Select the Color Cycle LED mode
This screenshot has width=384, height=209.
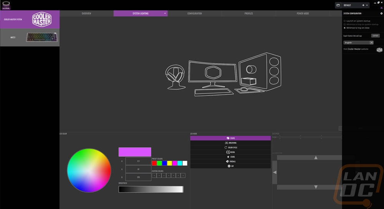coord(230,148)
